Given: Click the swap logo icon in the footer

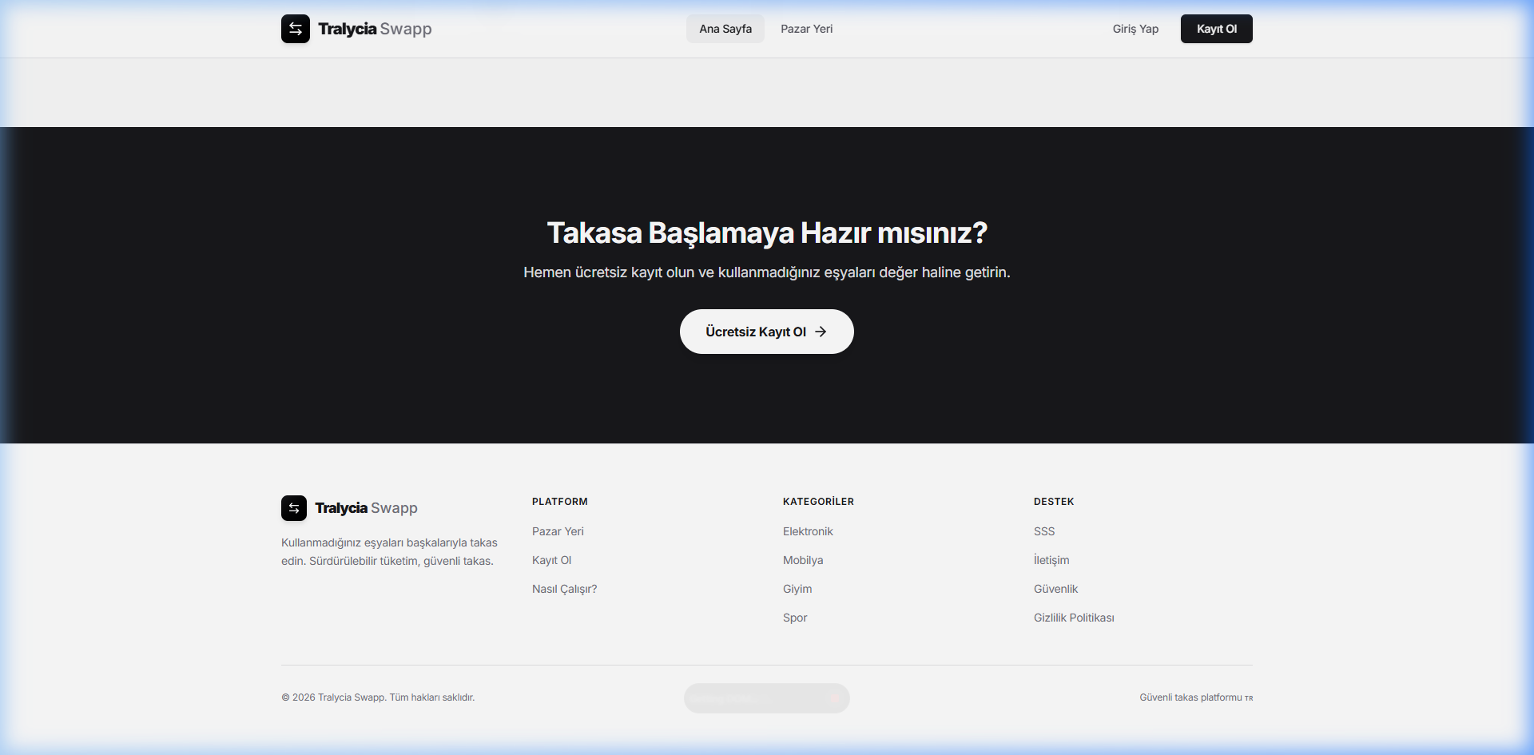Looking at the screenshot, I should 293,508.
